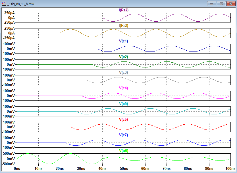Click the 0ns time axis label
Image resolution: width=237 pixels, height=173 pixels.
(17, 169)
